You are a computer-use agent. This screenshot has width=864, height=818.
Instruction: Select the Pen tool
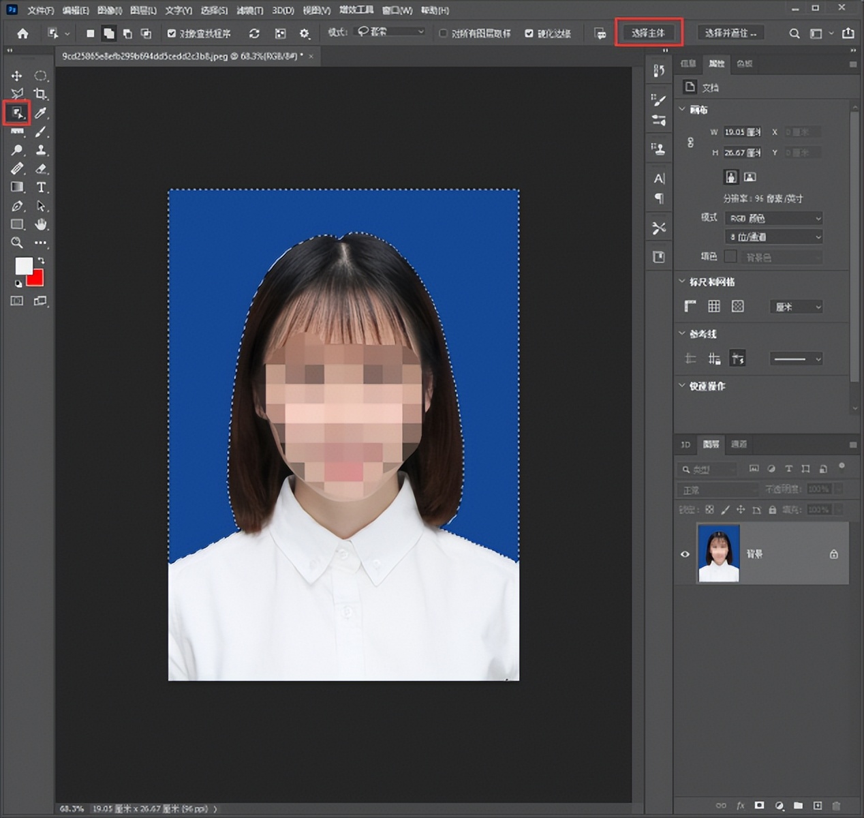[x=17, y=206]
